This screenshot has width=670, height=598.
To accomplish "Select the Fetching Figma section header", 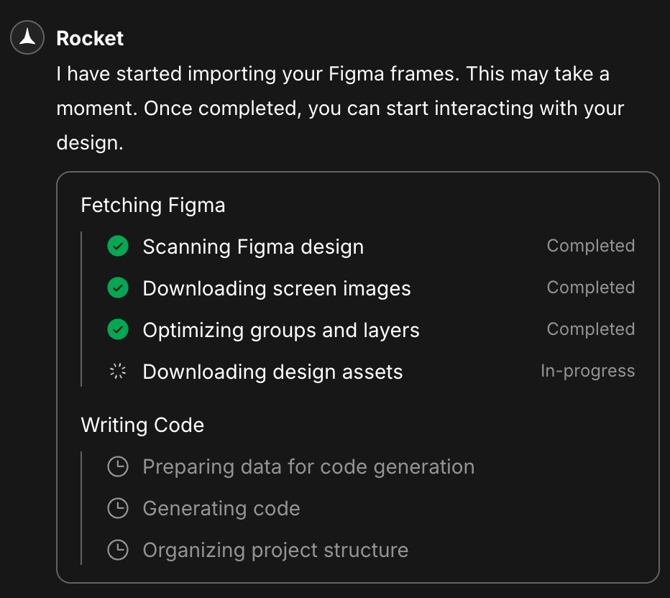I will click(x=153, y=205).
